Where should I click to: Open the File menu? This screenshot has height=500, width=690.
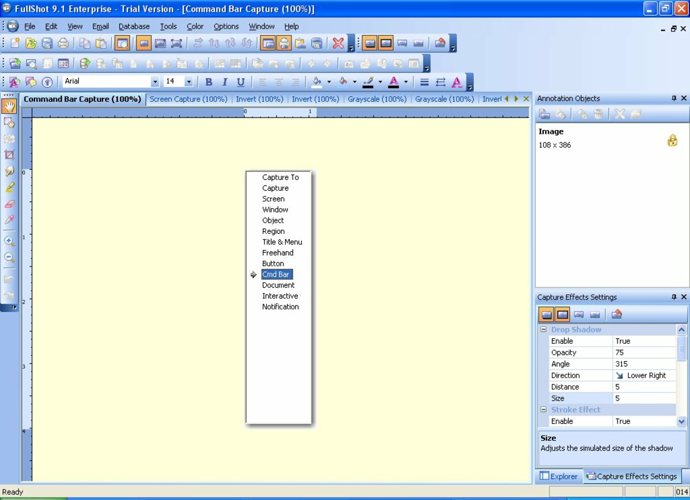[x=29, y=26]
